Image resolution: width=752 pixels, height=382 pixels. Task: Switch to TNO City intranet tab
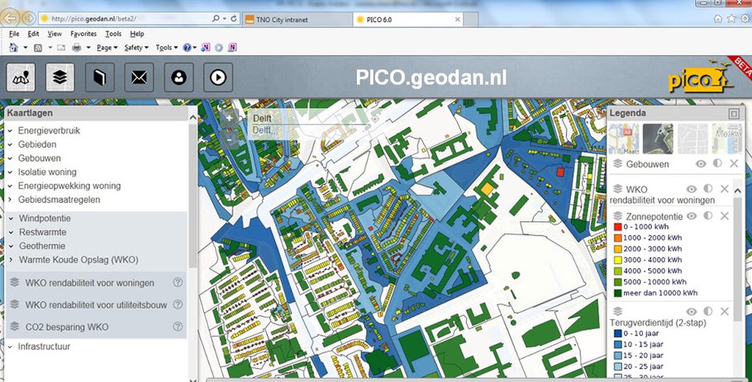[x=297, y=19]
